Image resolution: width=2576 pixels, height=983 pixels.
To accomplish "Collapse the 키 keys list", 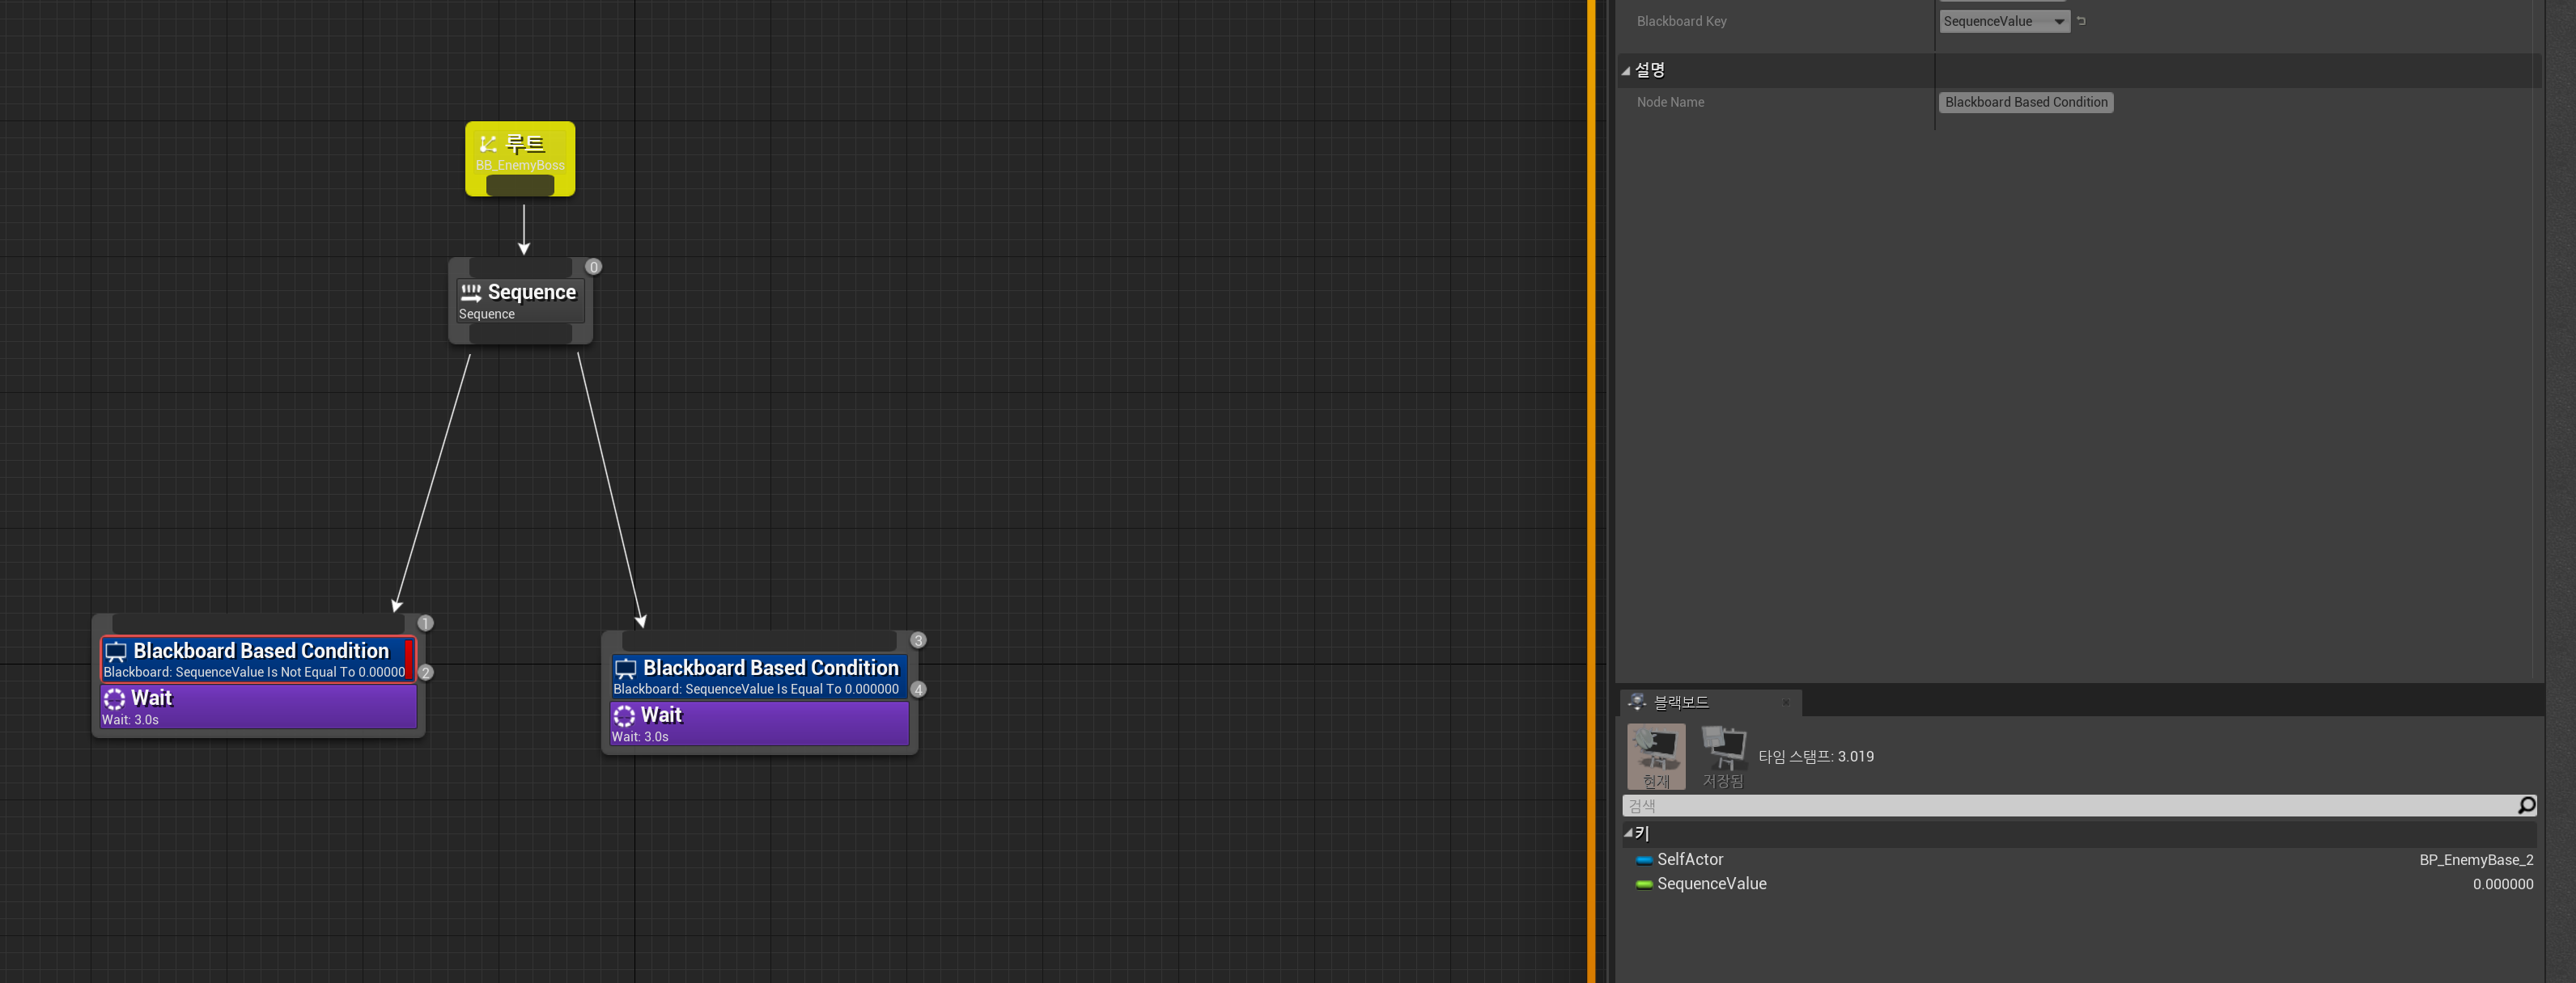I will tap(1628, 832).
